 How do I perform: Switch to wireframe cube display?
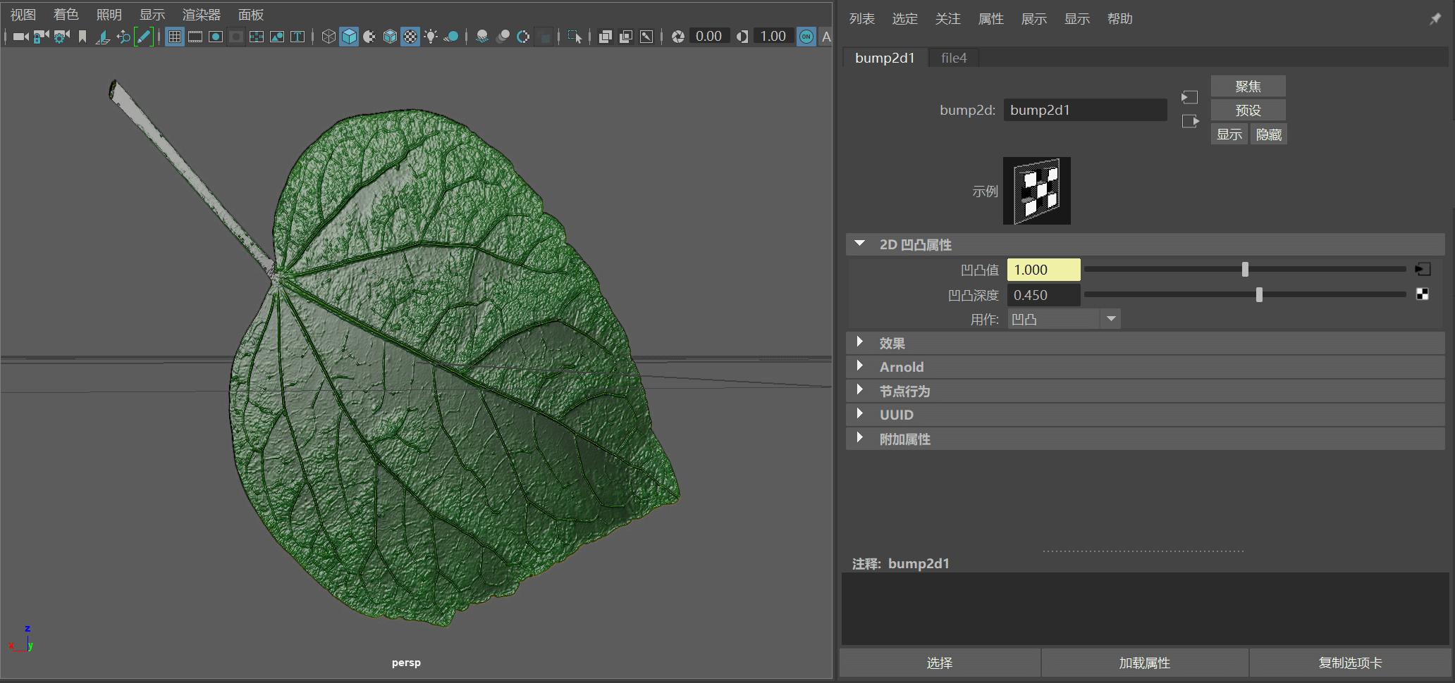[x=329, y=37]
